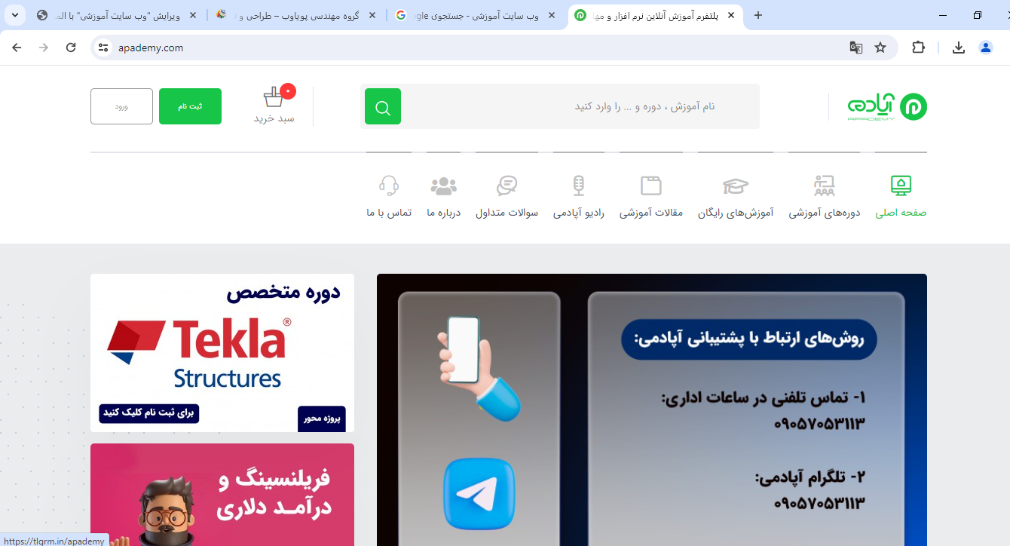Open the صفحه اصلی home monitor icon
The width and height of the screenshot is (1010, 546).
click(x=901, y=186)
